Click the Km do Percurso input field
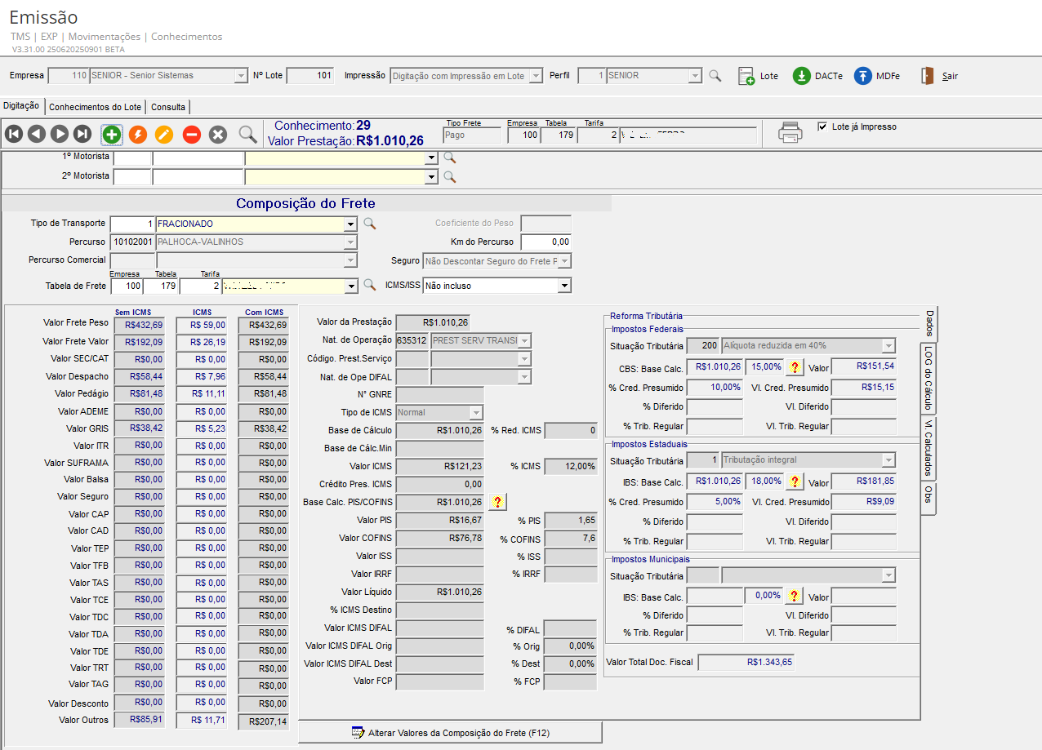Screen dimensions: 1042x750 [x=545, y=242]
